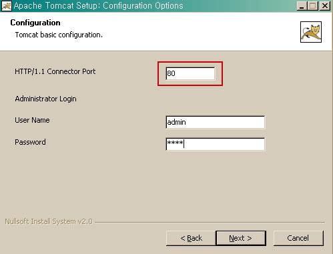
Task: Click the Apache Tomcat Setup title bar
Action: pos(99,6)
